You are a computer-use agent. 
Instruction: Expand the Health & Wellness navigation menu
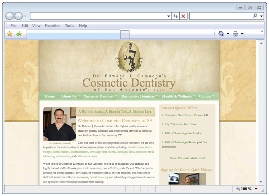[x=178, y=96]
